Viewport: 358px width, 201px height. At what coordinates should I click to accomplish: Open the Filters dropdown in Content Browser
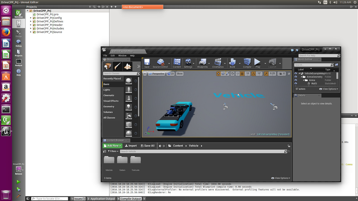coord(113,151)
